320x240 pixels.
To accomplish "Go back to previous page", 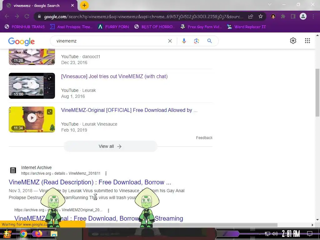I will (7, 16).
